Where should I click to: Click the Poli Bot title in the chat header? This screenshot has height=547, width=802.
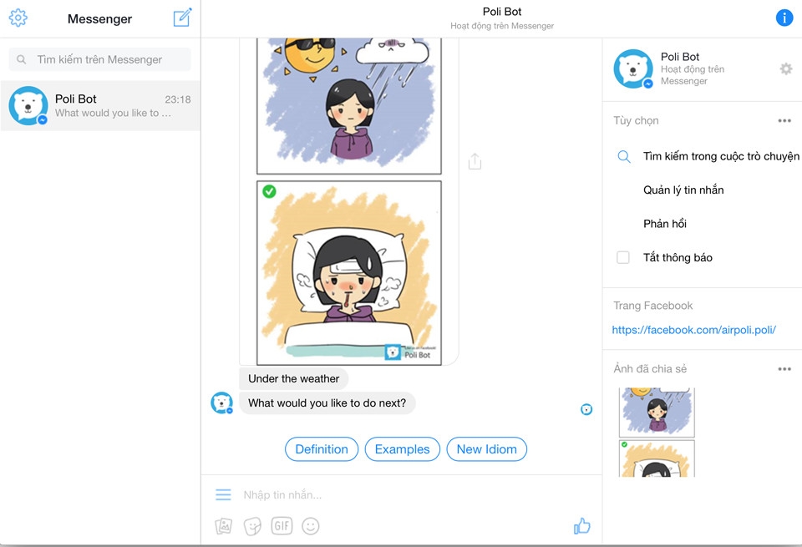click(x=502, y=12)
